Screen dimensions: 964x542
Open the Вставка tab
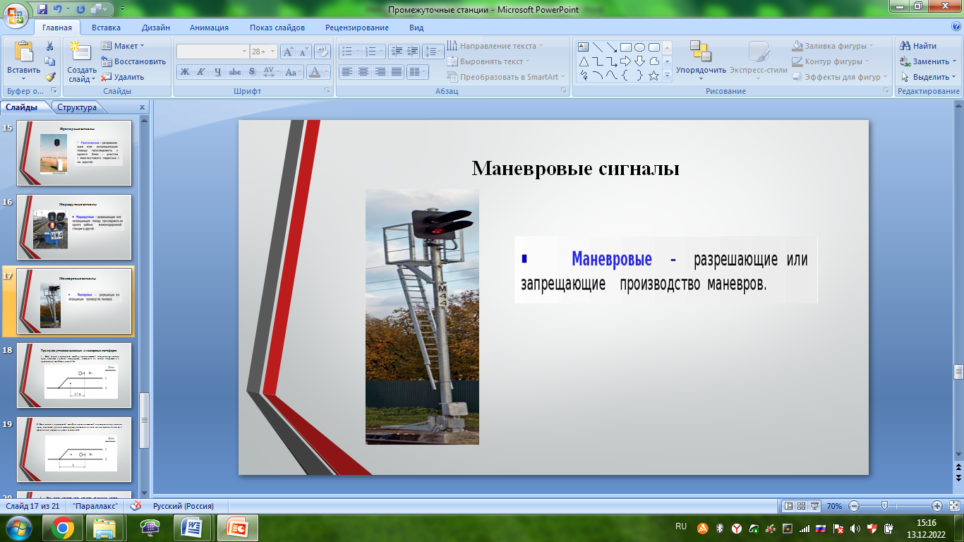(x=106, y=28)
